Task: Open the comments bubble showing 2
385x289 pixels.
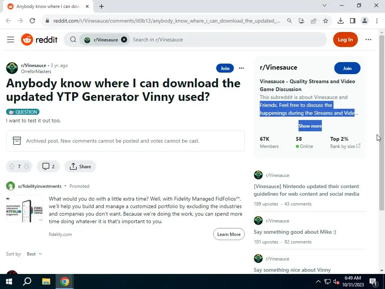Action: [x=49, y=166]
